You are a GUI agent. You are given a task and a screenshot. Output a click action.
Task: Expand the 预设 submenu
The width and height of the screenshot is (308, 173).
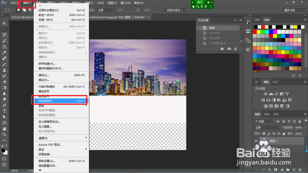coord(61,149)
